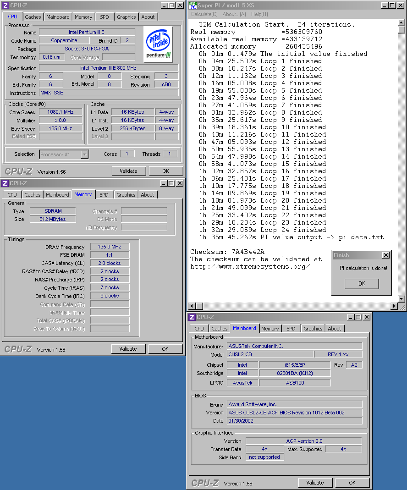The height and width of the screenshot is (490, 407).
Task: Click the Checksum: 7A4B442A line in Super PI
Action: click(x=227, y=252)
